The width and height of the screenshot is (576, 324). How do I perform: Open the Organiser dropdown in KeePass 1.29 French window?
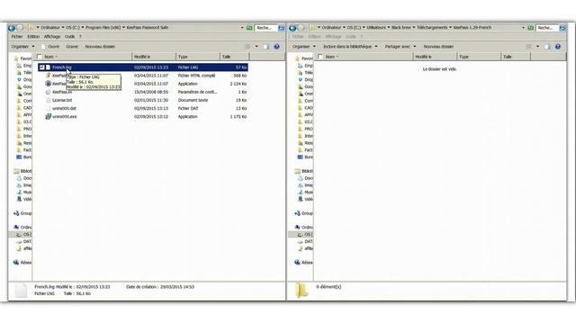coord(304,47)
